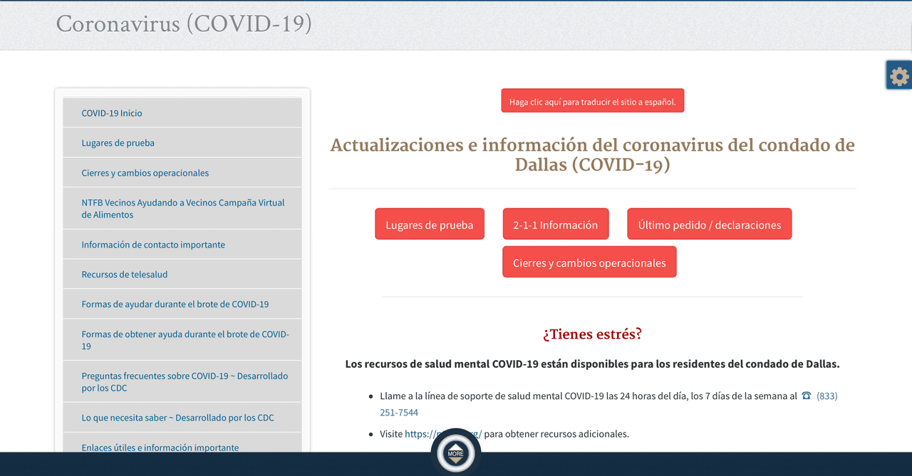This screenshot has height=476, width=912.
Task: Open the Lugares de prueba red button
Action: pyautogui.click(x=429, y=224)
